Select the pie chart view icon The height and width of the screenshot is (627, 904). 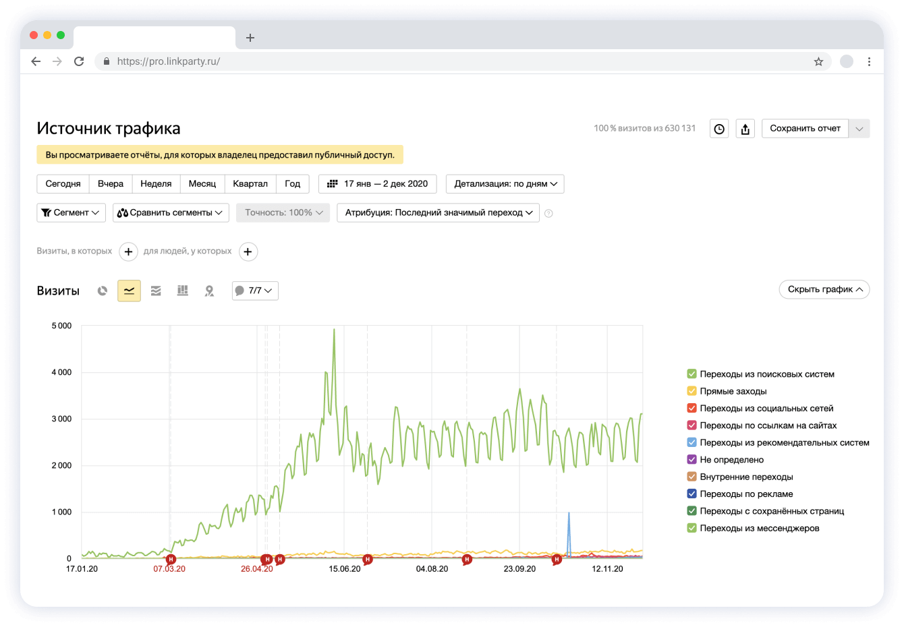pyautogui.click(x=103, y=291)
